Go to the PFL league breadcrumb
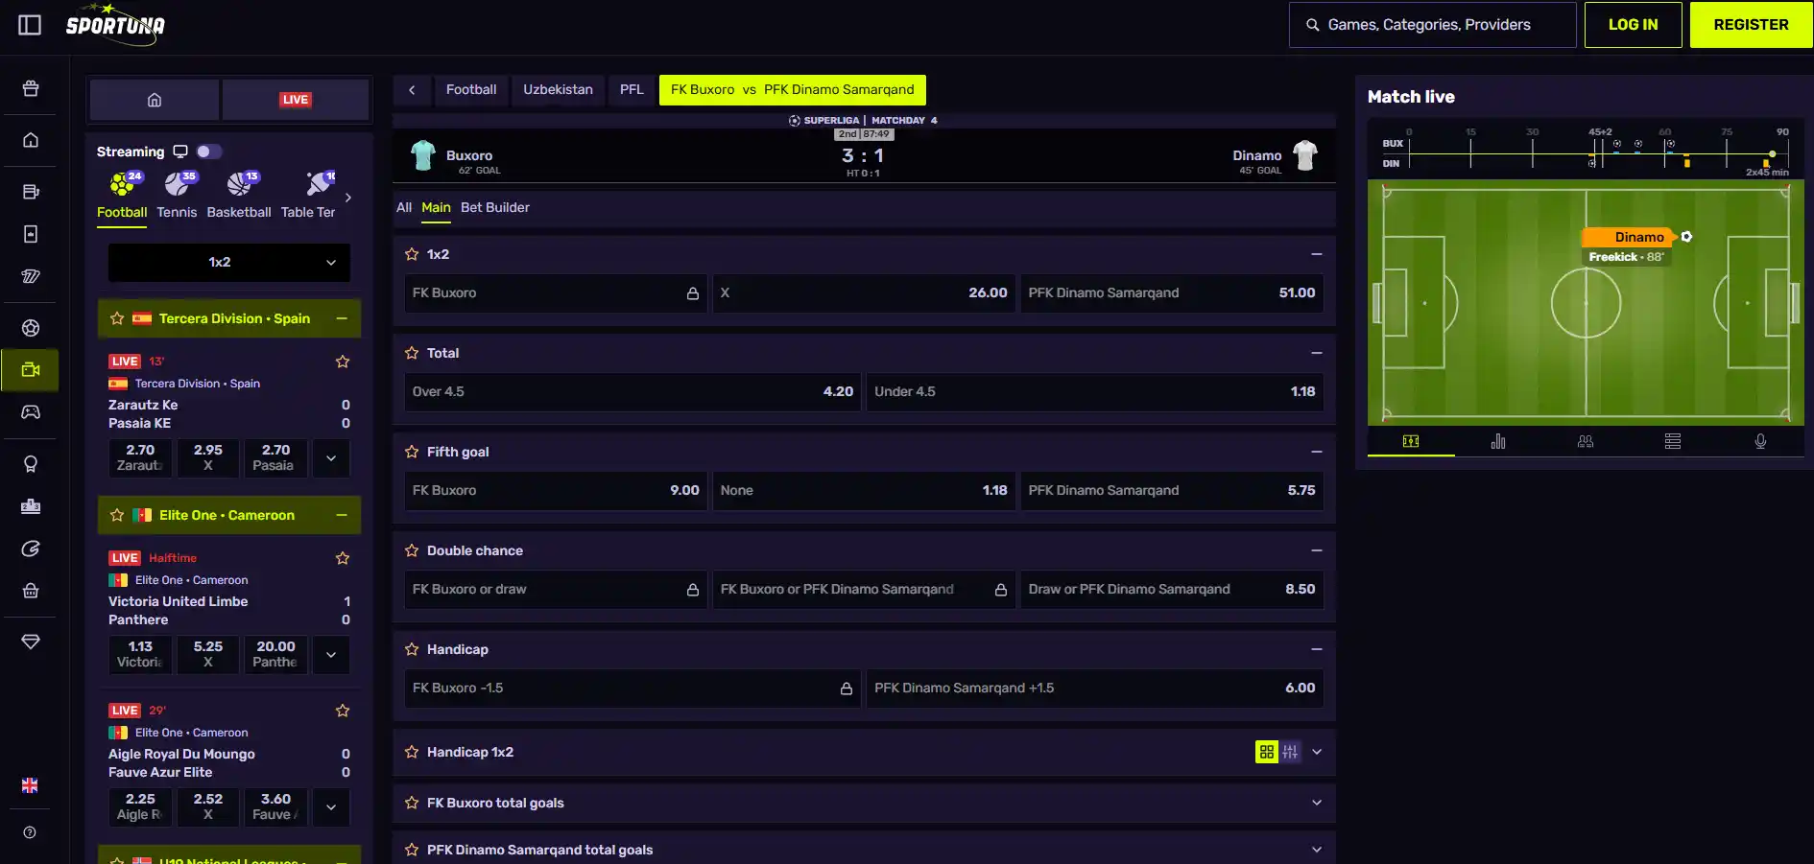This screenshot has height=864, width=1814. click(x=632, y=90)
